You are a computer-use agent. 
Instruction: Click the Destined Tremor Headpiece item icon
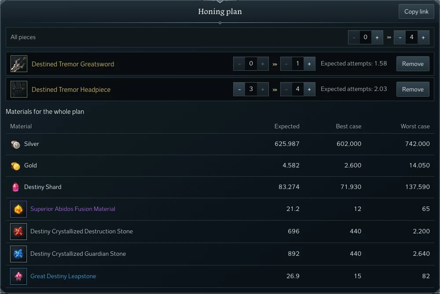19,89
